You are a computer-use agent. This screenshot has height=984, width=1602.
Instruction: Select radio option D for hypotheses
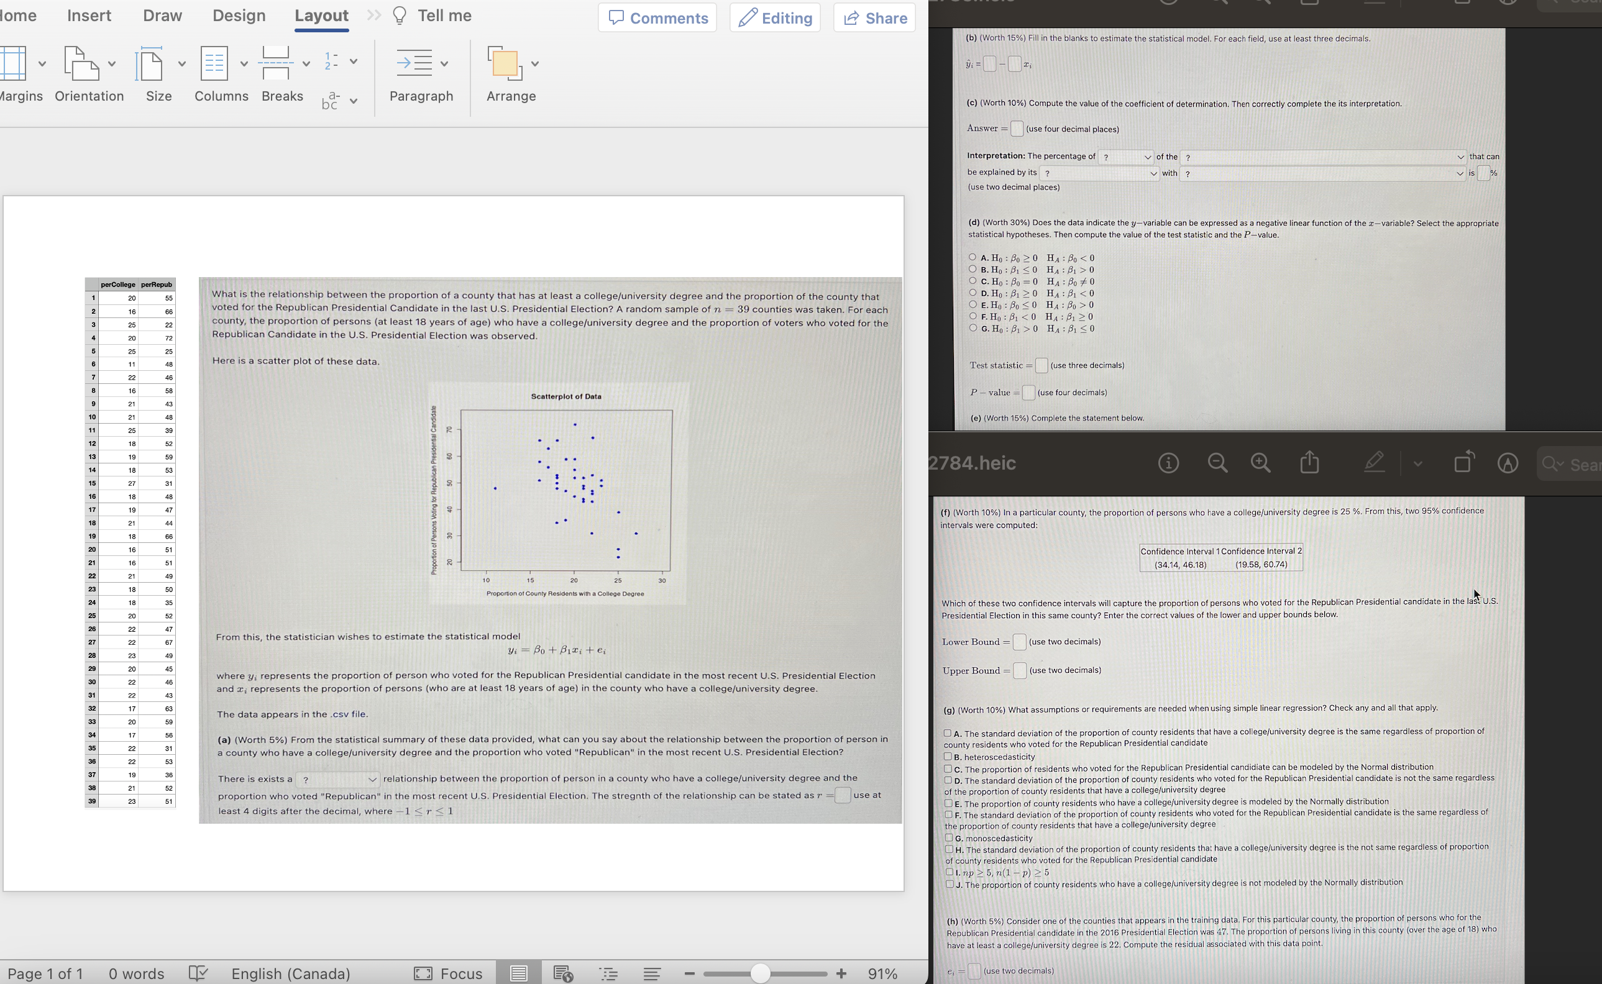[973, 293]
